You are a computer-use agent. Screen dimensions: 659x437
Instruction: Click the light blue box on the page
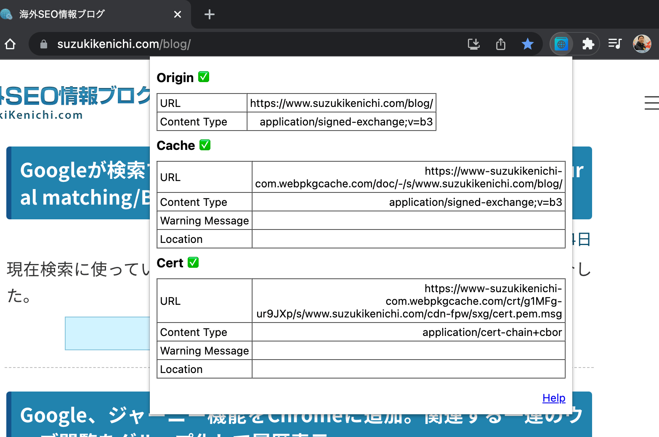pos(107,333)
